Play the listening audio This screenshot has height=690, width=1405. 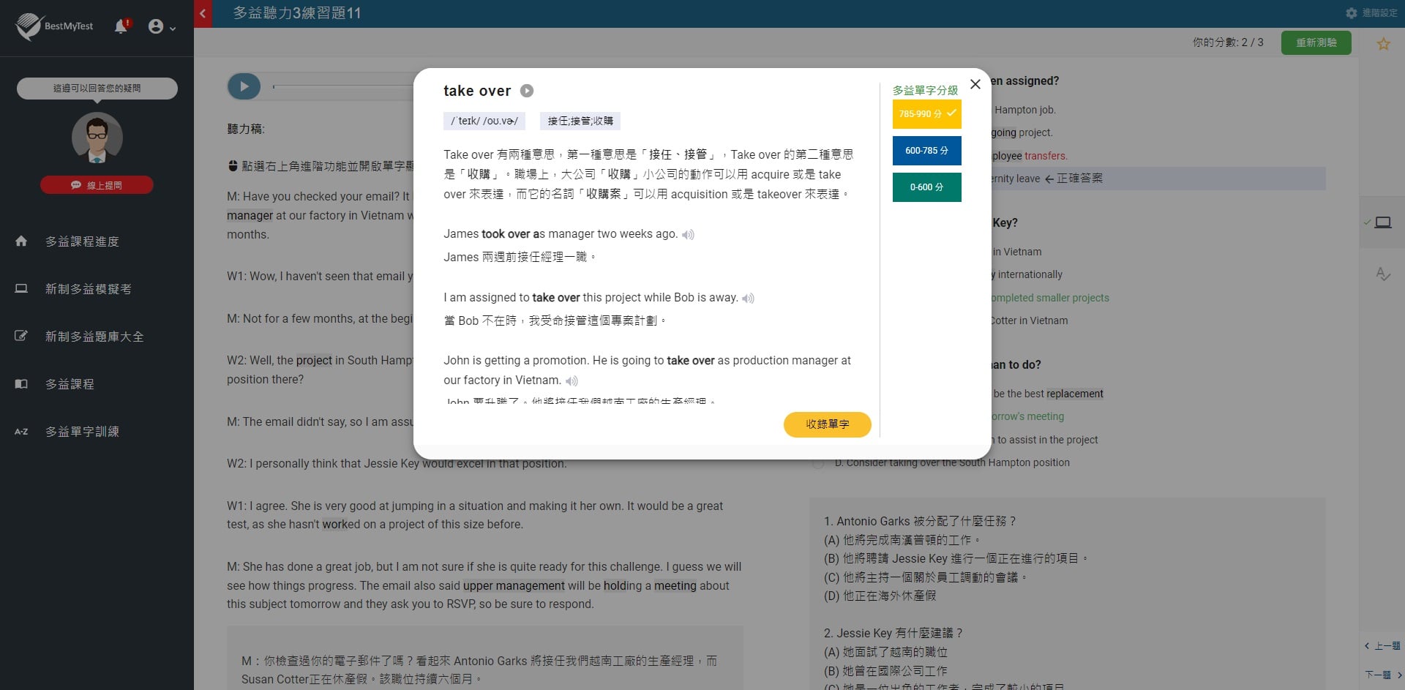click(244, 86)
